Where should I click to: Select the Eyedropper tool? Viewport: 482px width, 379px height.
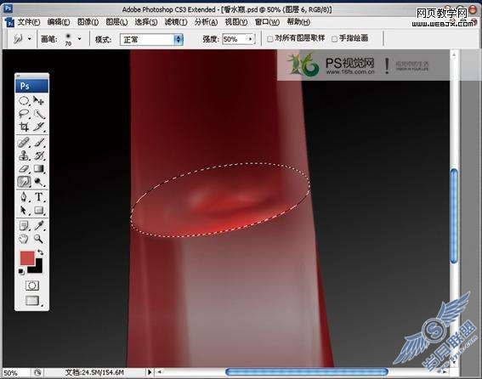pos(39,226)
